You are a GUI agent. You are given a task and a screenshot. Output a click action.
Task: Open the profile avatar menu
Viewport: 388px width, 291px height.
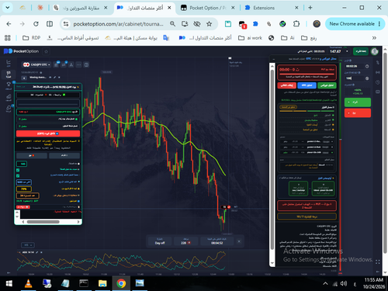click(x=375, y=51)
